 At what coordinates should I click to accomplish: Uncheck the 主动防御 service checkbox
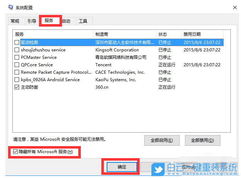17,87
